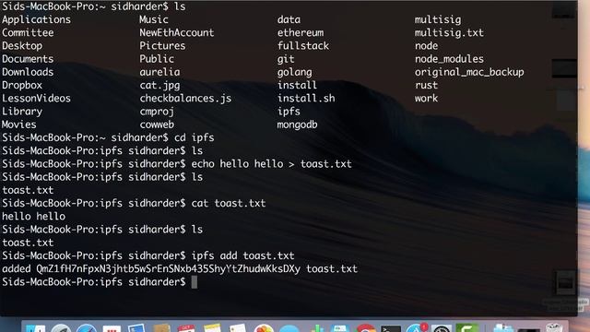Click the "Committee" directory name
This screenshot has width=590, height=332.
coord(28,33)
